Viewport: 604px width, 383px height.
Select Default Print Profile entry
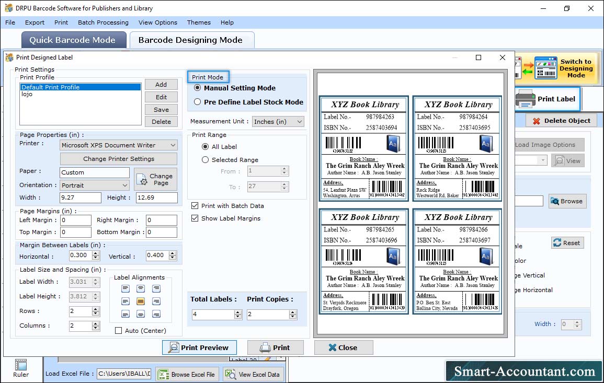81,87
